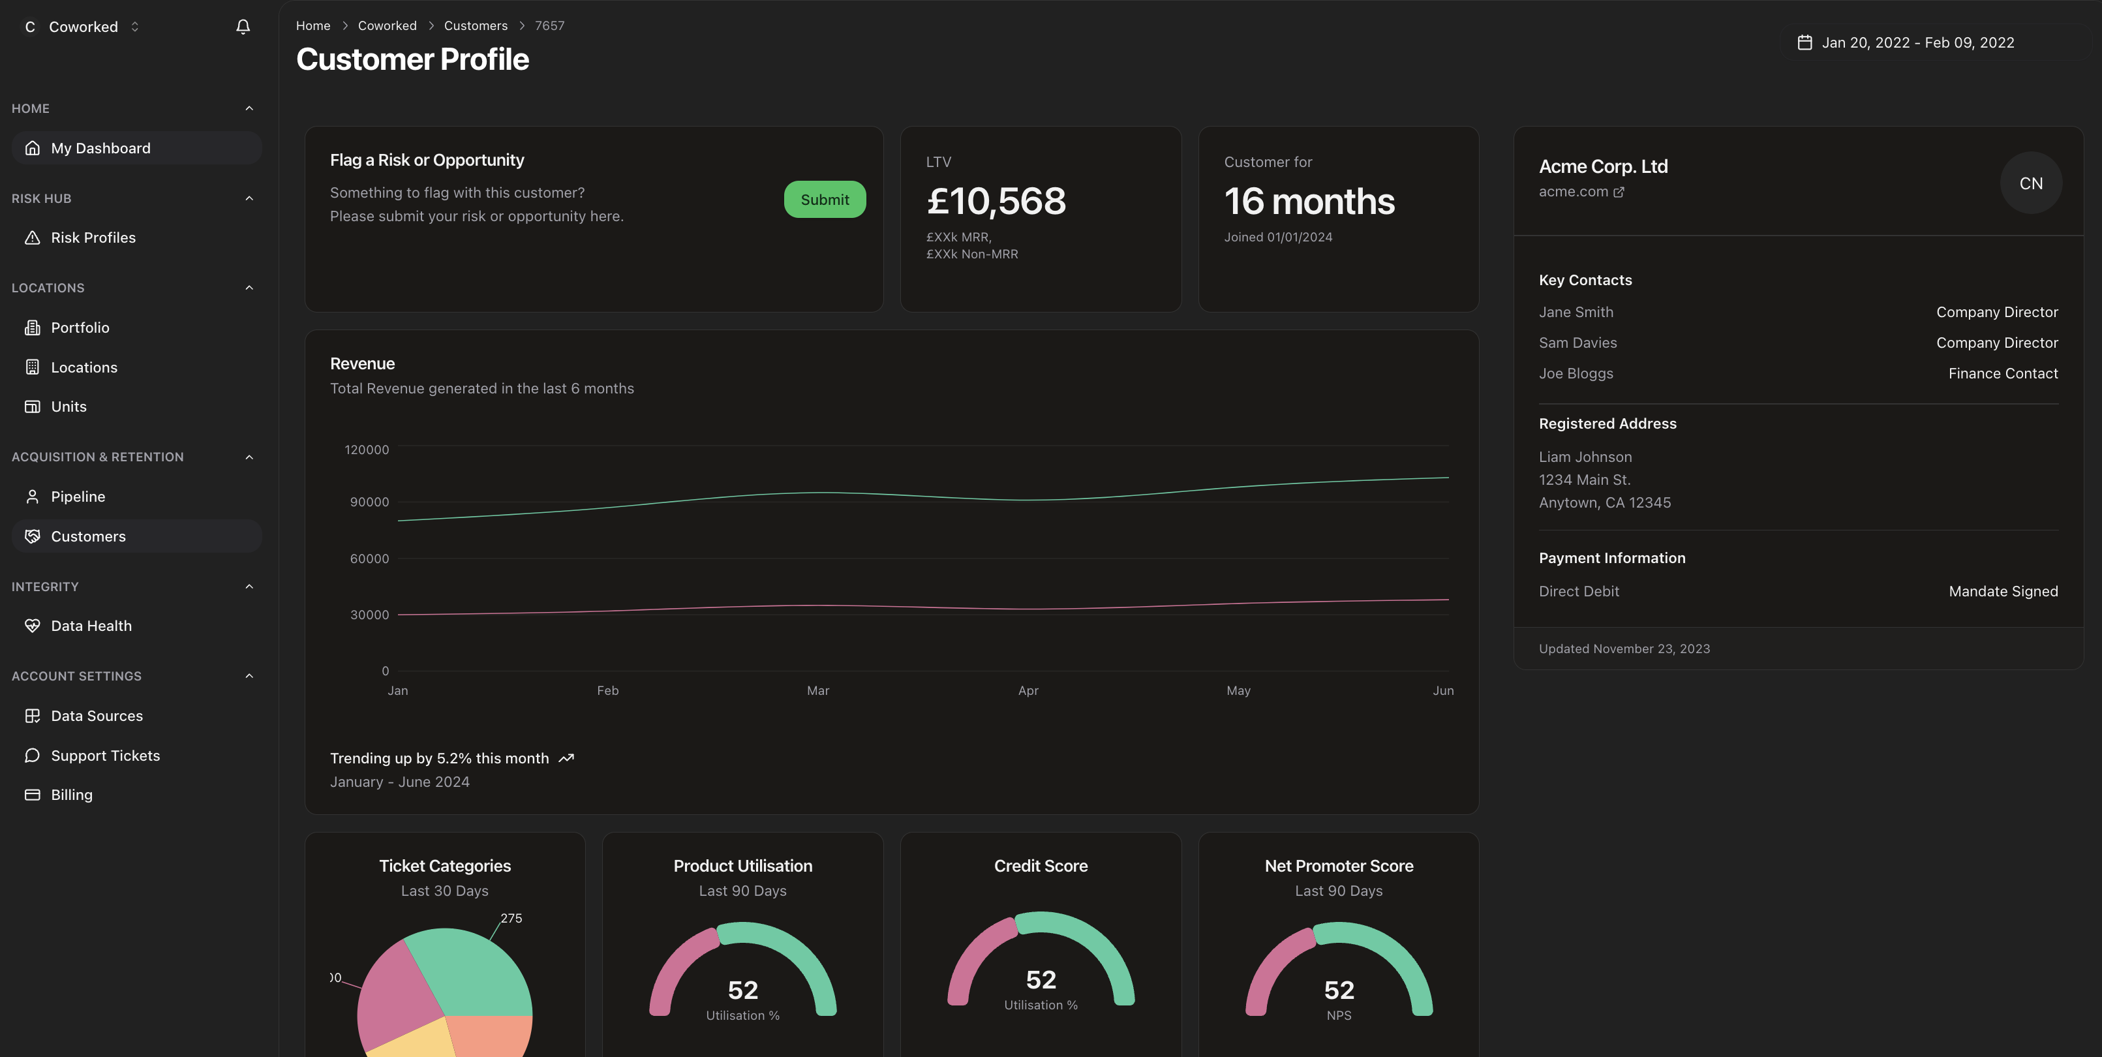2102x1057 pixels.
Task: Open Customers from the breadcrumb
Action: pos(476,25)
